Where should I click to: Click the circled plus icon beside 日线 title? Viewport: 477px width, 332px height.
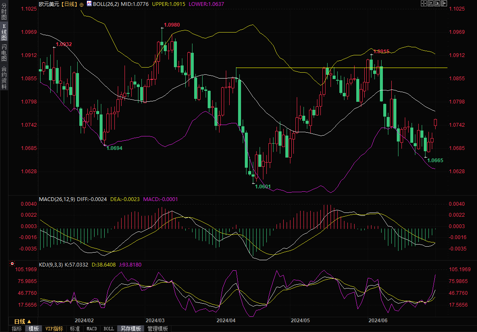(x=81, y=4)
